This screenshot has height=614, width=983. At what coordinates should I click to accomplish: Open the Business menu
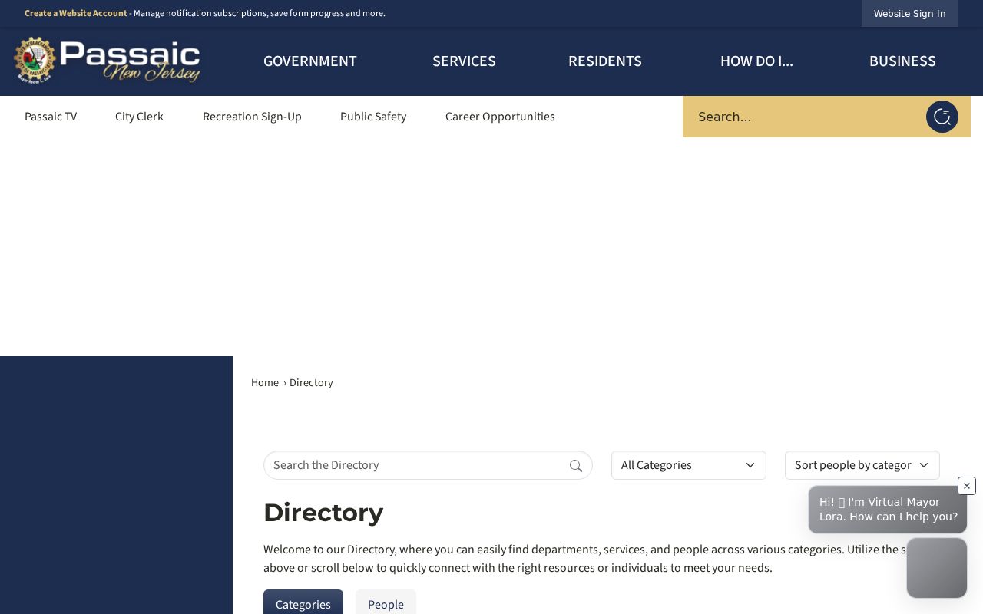click(902, 61)
